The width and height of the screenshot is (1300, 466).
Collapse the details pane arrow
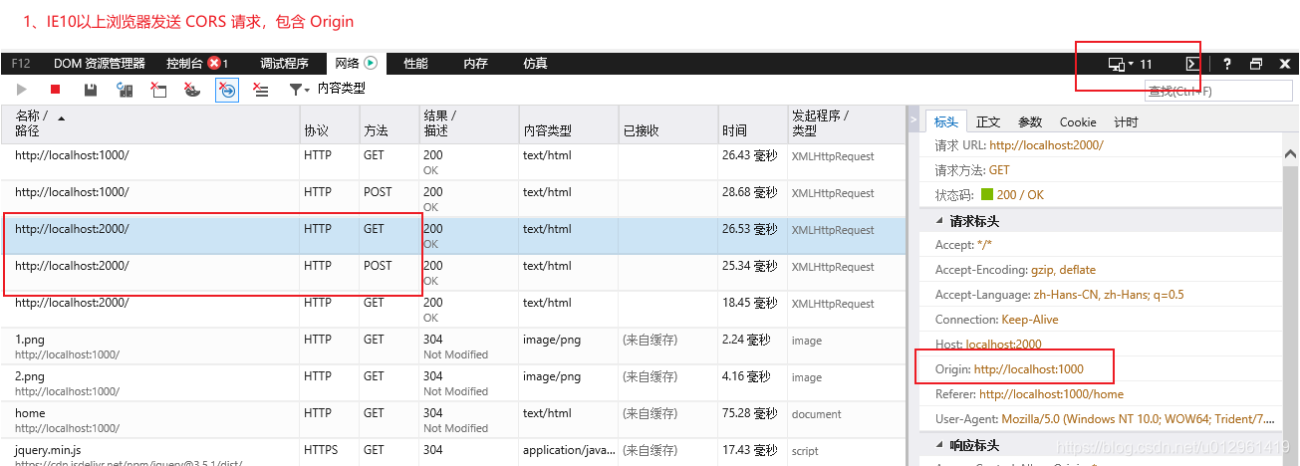click(x=913, y=120)
